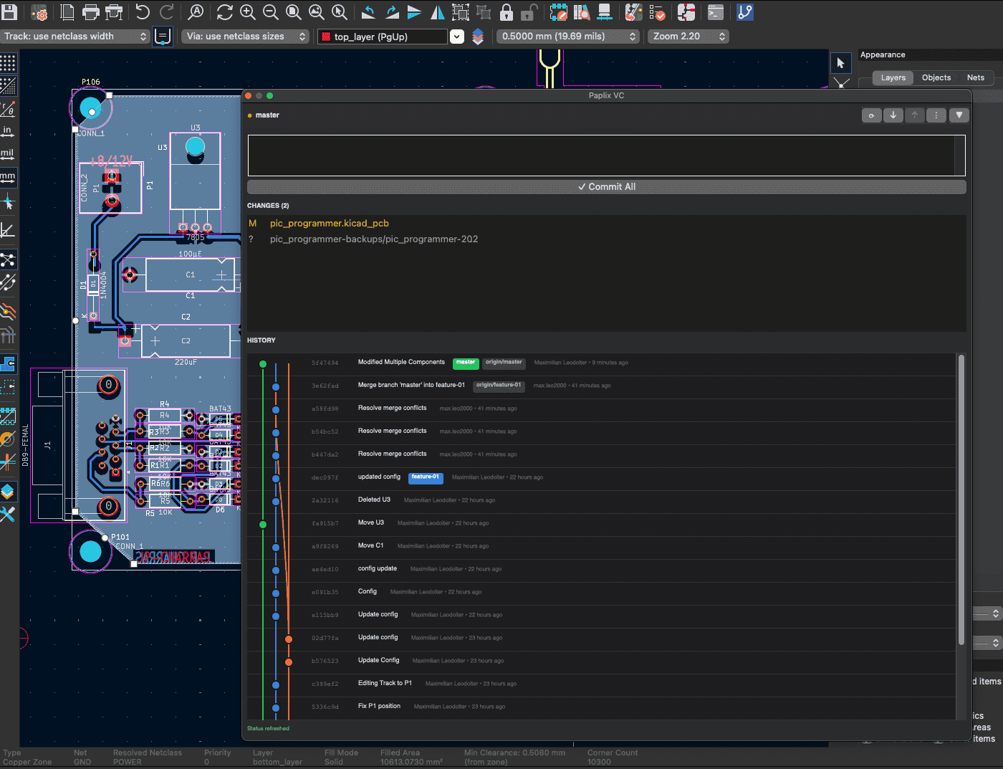Launch the Paplix VC plugin from the toolbar
Viewport: 1003px width, 769px height.
pos(744,12)
